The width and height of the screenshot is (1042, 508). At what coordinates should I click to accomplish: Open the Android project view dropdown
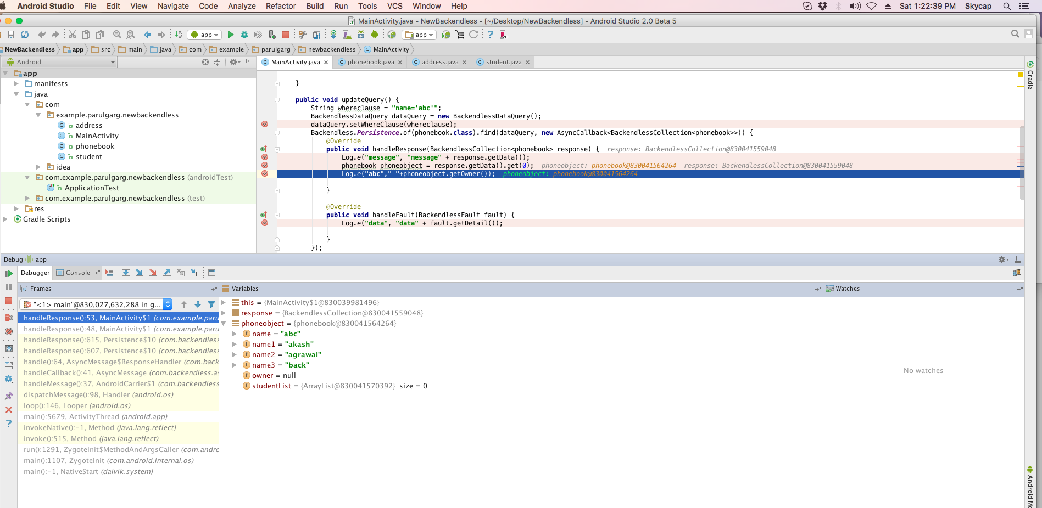(60, 62)
